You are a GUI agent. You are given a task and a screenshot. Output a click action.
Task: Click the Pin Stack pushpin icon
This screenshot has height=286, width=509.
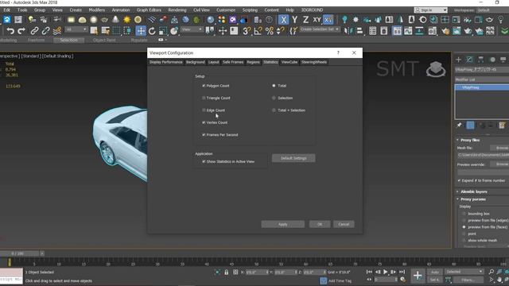click(x=459, y=126)
